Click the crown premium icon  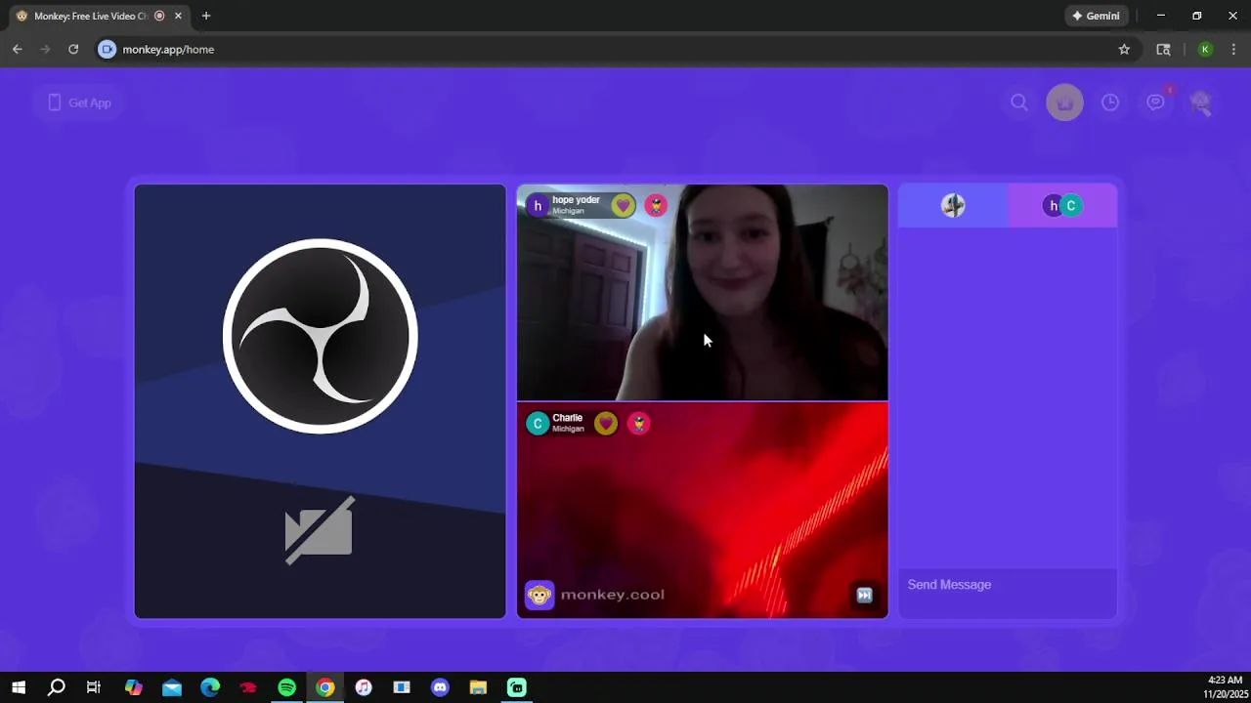(1064, 103)
